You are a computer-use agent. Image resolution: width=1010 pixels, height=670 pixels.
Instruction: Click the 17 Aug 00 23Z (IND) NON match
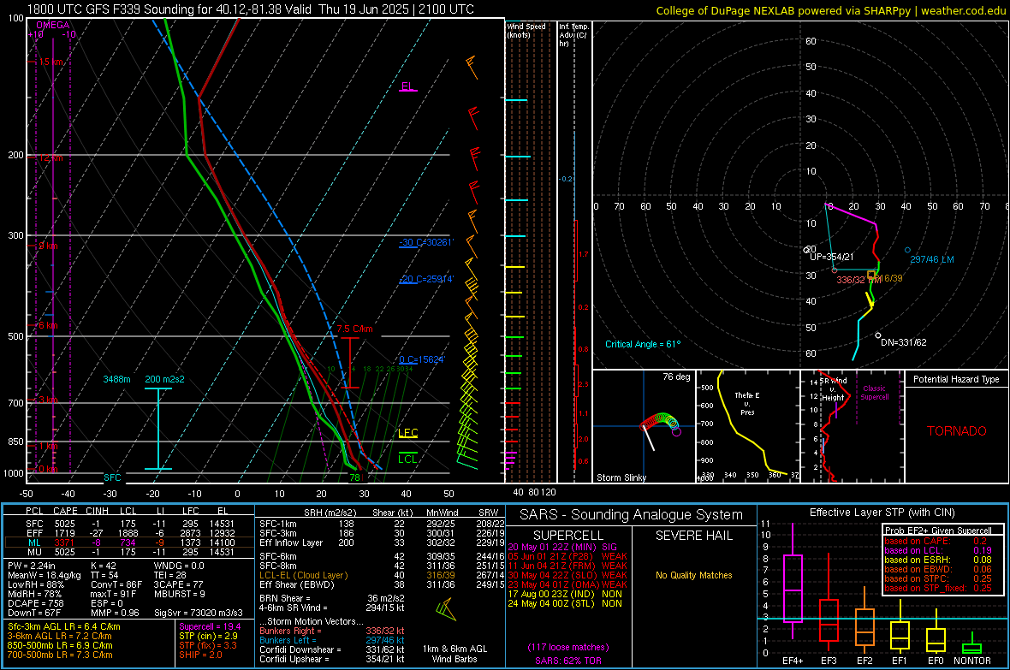(x=565, y=594)
